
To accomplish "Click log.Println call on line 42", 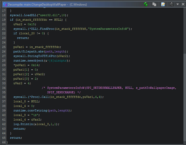I will coord(23,124).
